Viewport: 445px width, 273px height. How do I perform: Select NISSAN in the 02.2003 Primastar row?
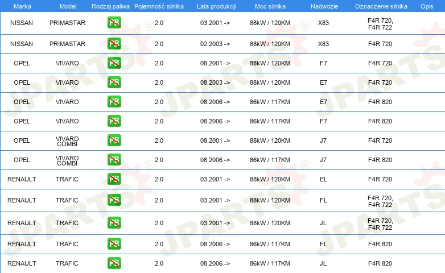tap(22, 44)
